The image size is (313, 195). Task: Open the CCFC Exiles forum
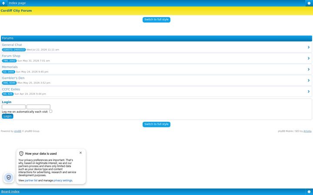pos(11,89)
